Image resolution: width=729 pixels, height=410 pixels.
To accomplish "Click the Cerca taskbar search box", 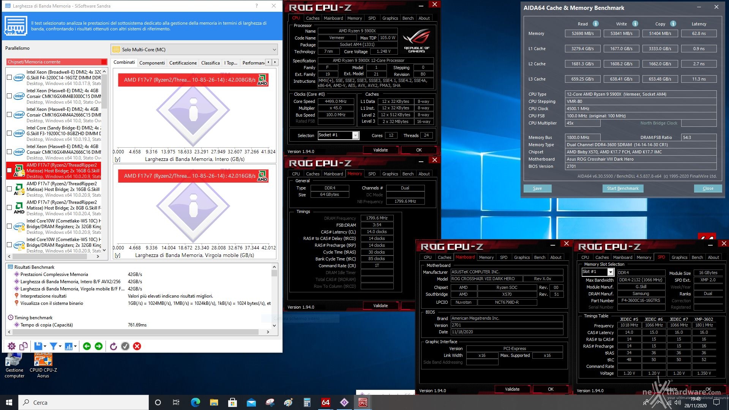I will coord(84,402).
